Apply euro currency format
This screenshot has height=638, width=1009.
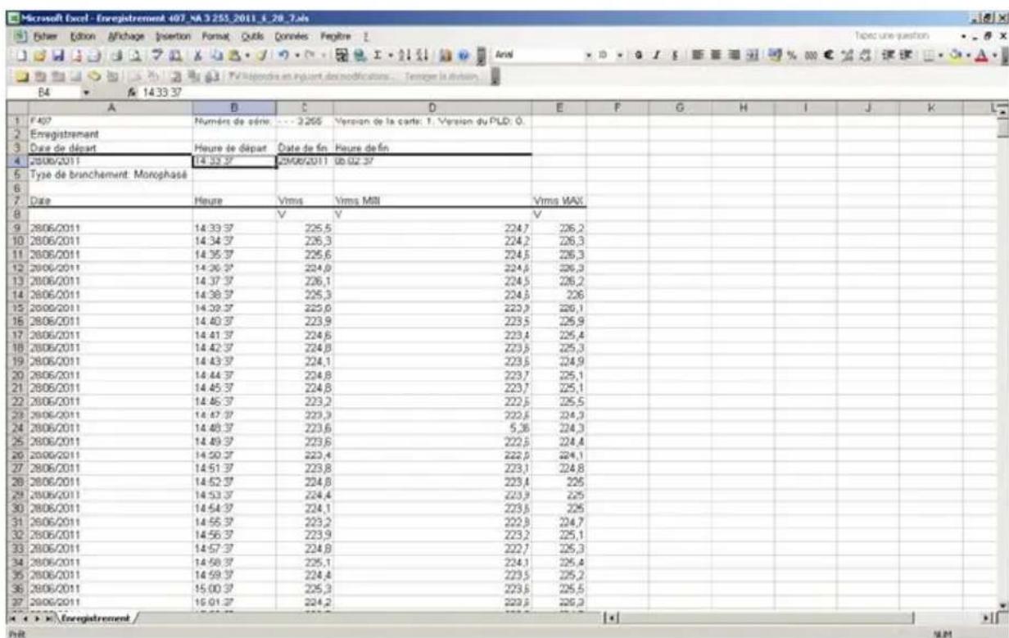828,55
